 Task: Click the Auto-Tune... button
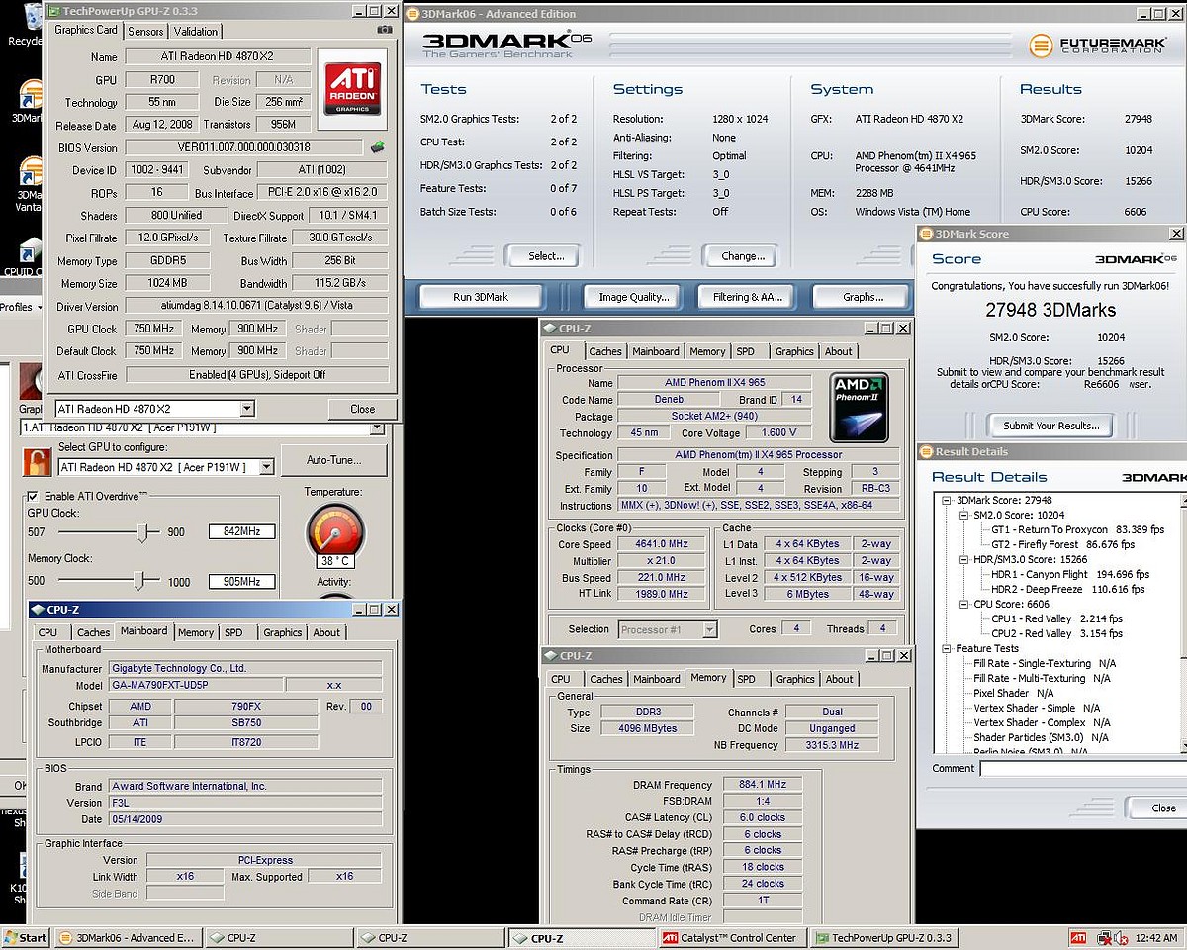(333, 460)
